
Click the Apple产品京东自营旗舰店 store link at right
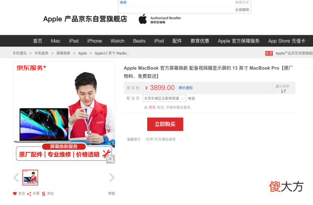pyautogui.click(x=294, y=53)
